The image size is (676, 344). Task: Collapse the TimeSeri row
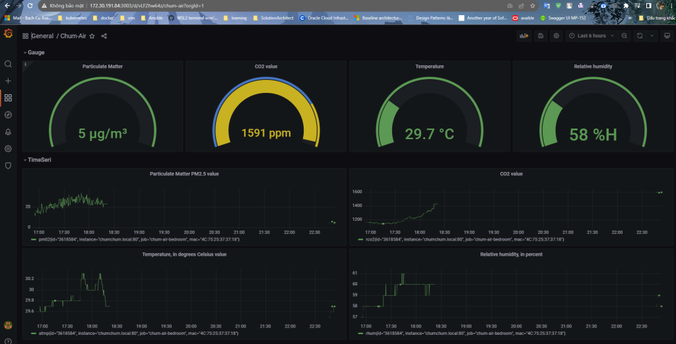coord(37,159)
